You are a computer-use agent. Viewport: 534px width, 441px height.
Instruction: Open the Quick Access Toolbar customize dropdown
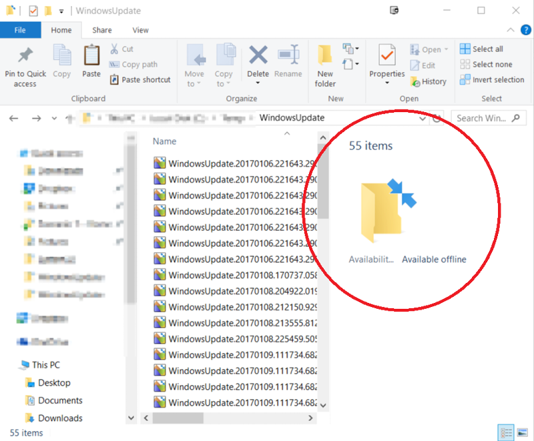61,11
